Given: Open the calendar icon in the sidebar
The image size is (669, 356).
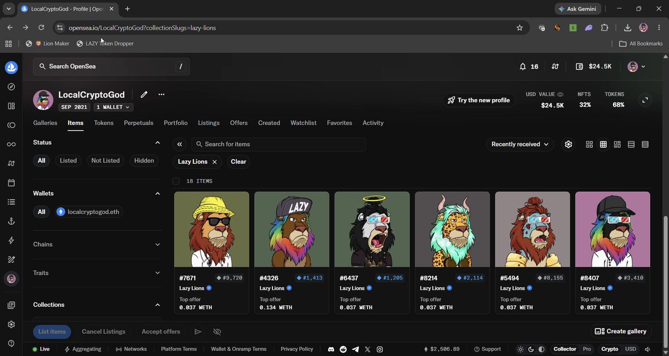Looking at the screenshot, I should [x=11, y=182].
